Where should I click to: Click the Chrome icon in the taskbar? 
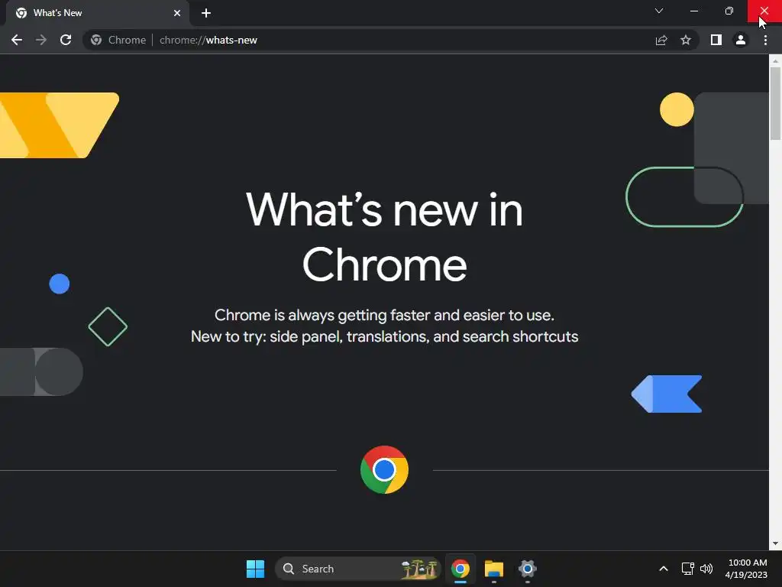[460, 569]
